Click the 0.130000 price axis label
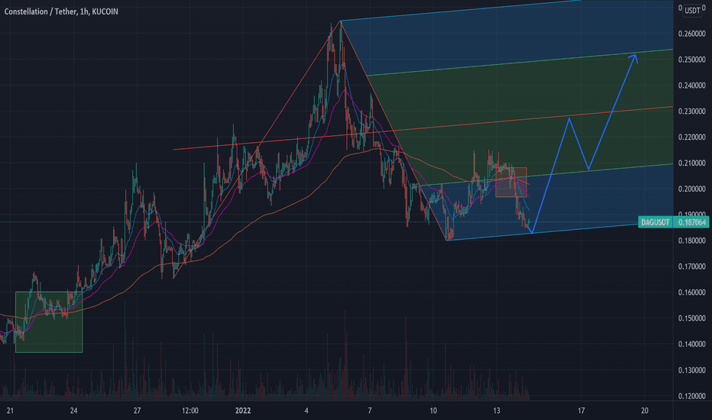This screenshot has width=712, height=420. point(691,370)
